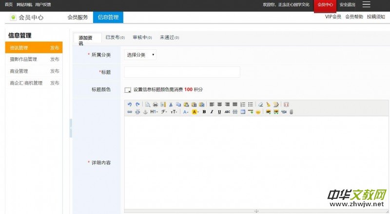The width and height of the screenshot is (390, 214).
Task: Open the font color dropdown
Action: tap(186, 112)
